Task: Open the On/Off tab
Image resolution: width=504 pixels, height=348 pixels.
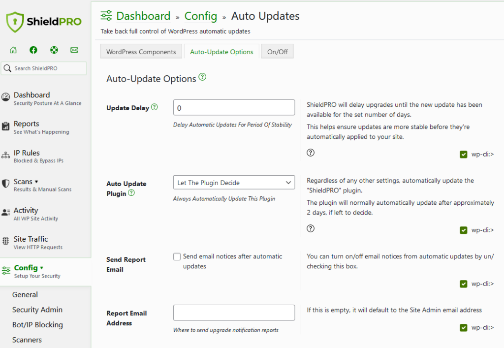Action: click(277, 51)
